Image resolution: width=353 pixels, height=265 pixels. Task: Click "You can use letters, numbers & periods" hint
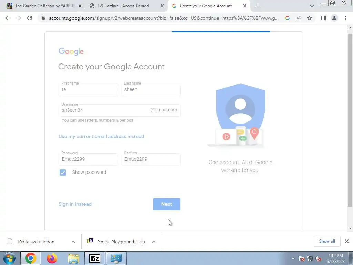click(x=98, y=120)
